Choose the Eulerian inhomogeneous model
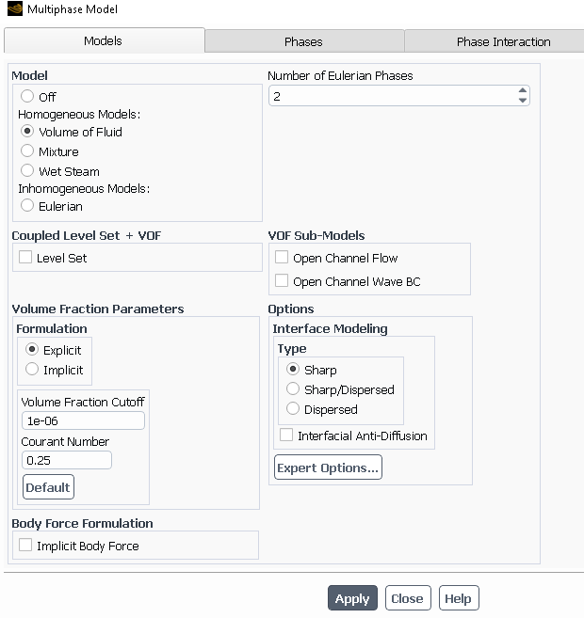 point(27,206)
